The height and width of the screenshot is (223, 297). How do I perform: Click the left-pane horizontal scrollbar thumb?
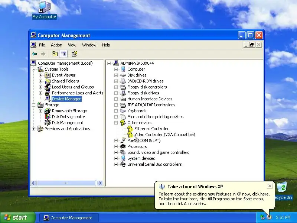(66, 183)
